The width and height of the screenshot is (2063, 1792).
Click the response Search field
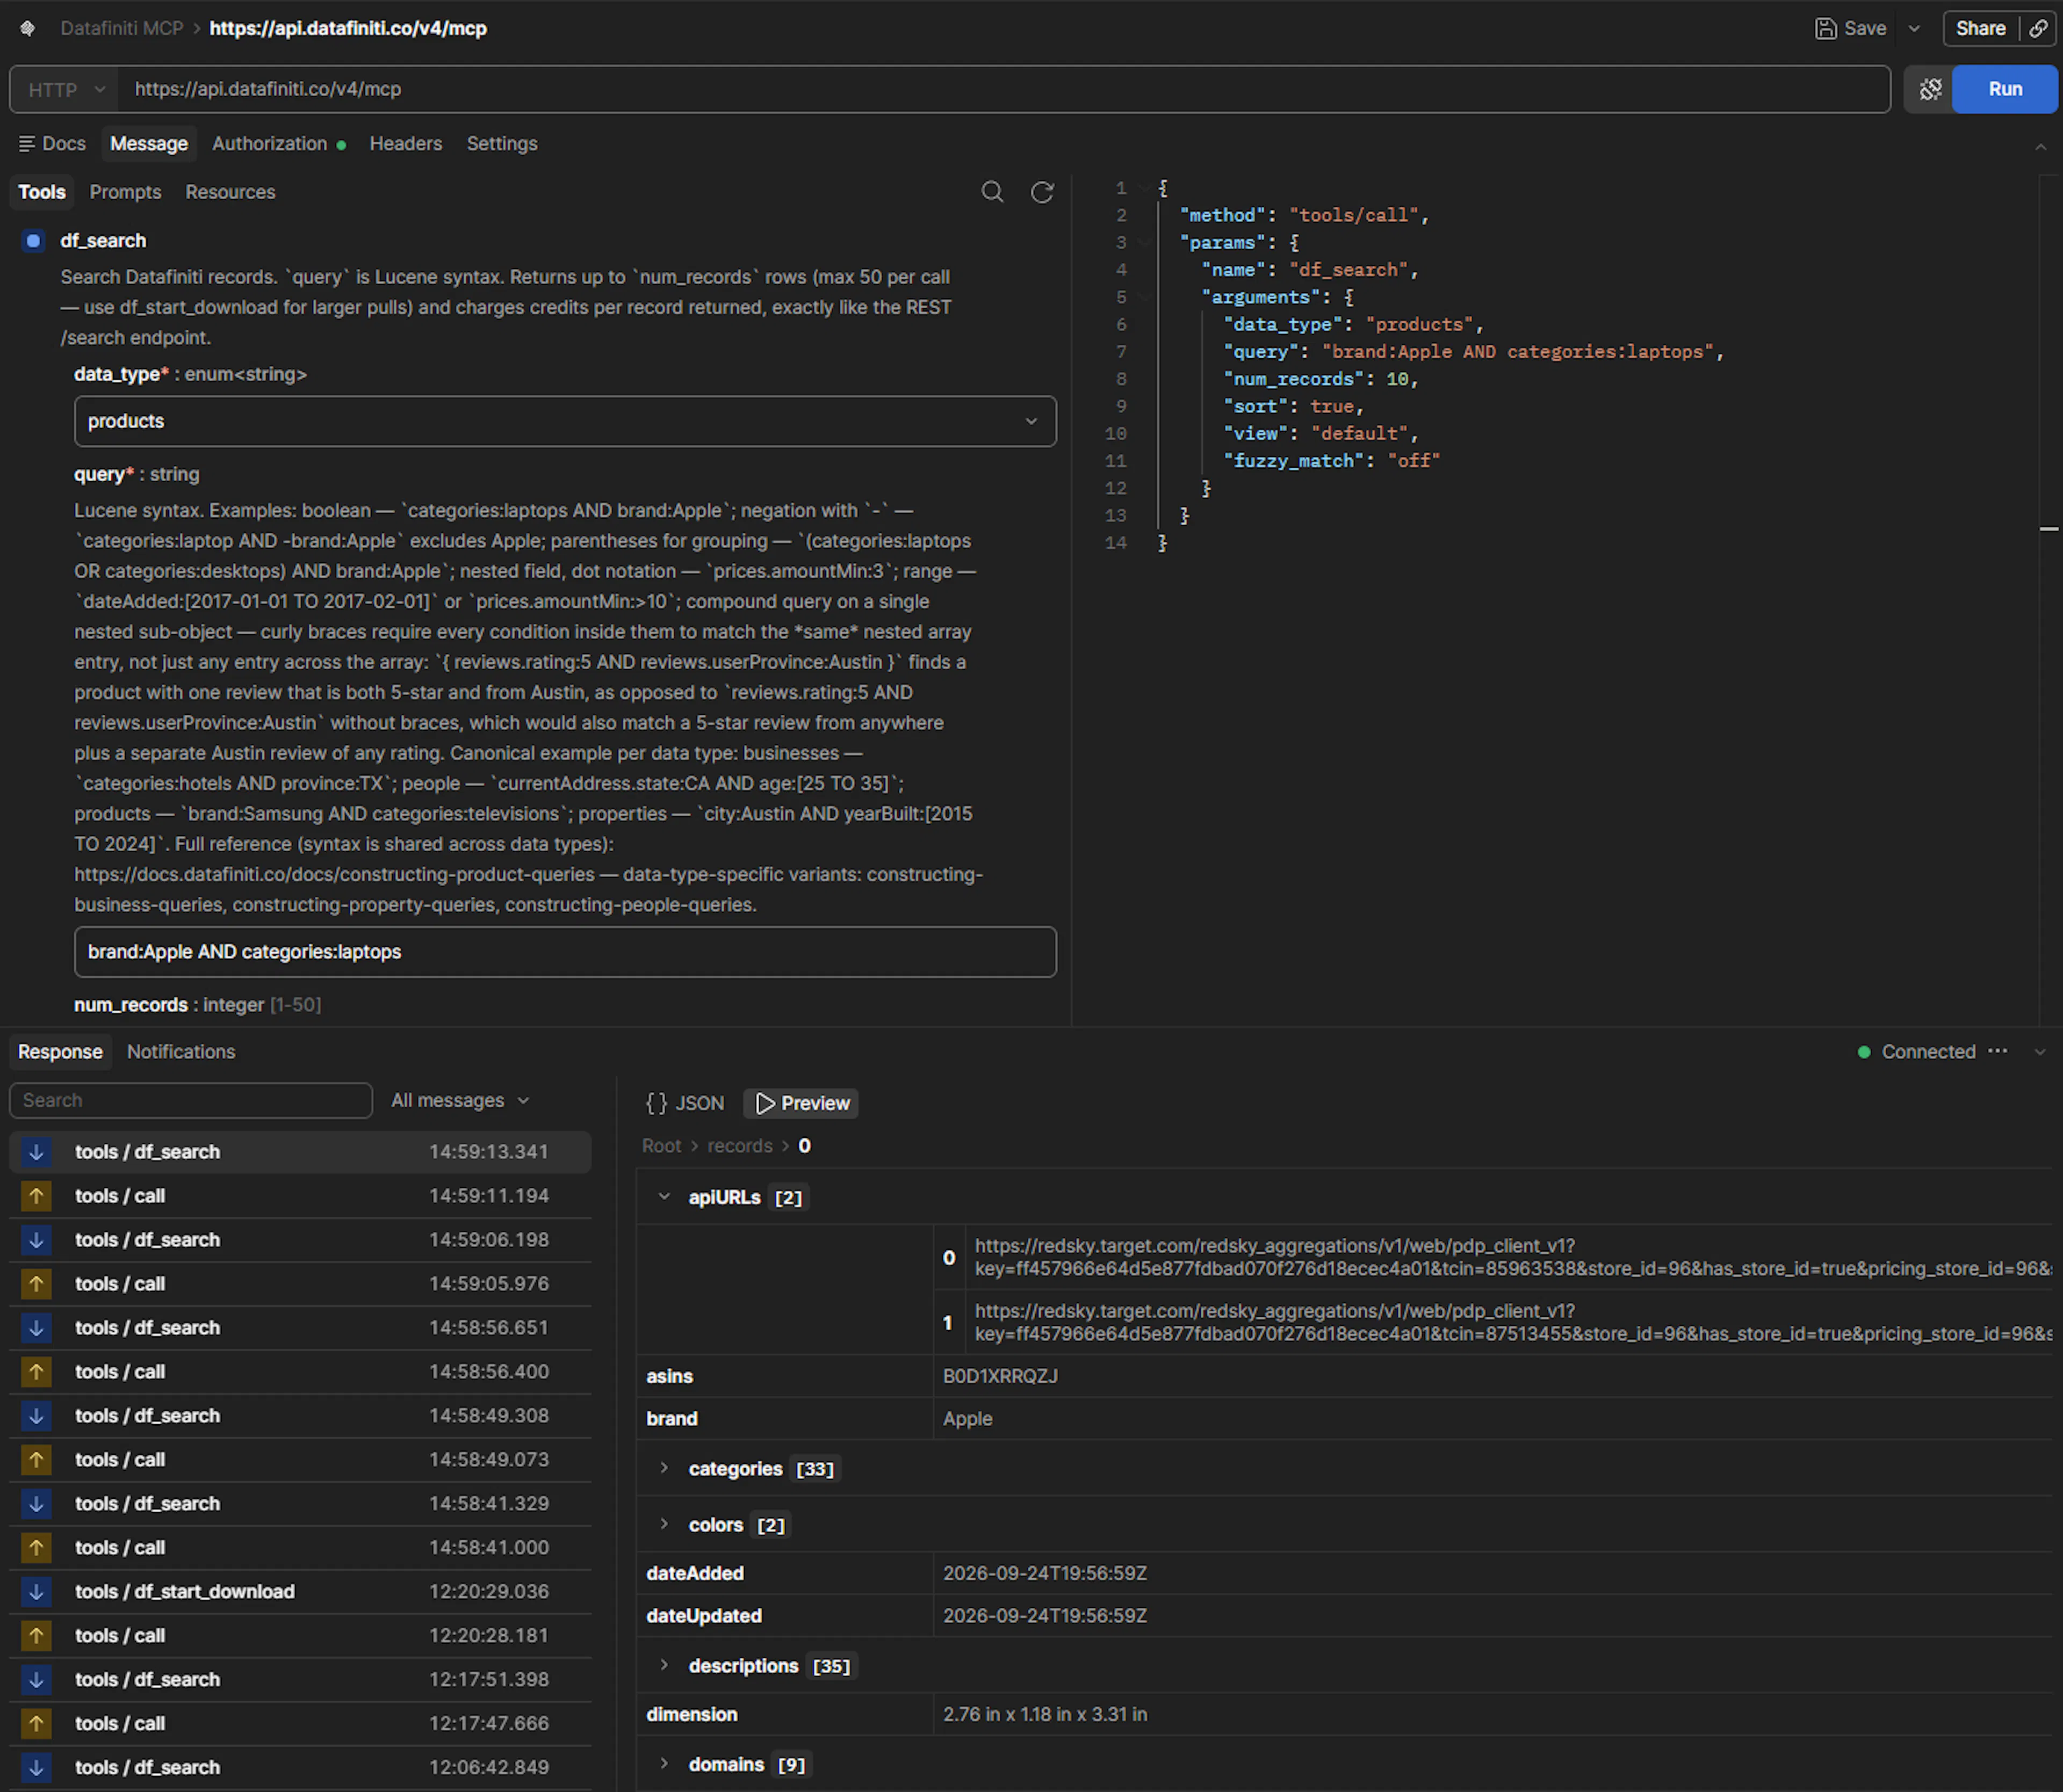(x=191, y=1100)
